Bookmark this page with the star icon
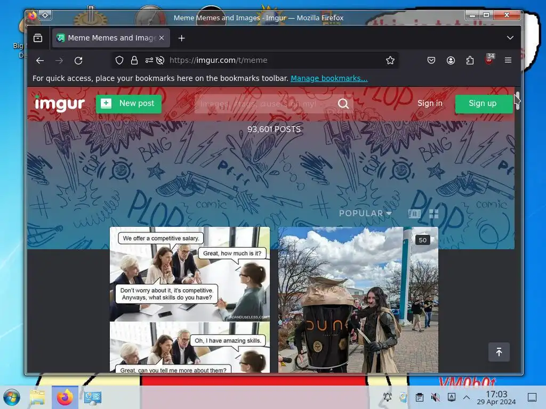 (390, 61)
